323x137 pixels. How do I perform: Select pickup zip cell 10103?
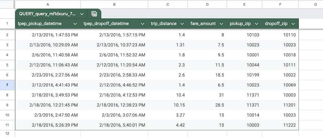[x=244, y=35]
